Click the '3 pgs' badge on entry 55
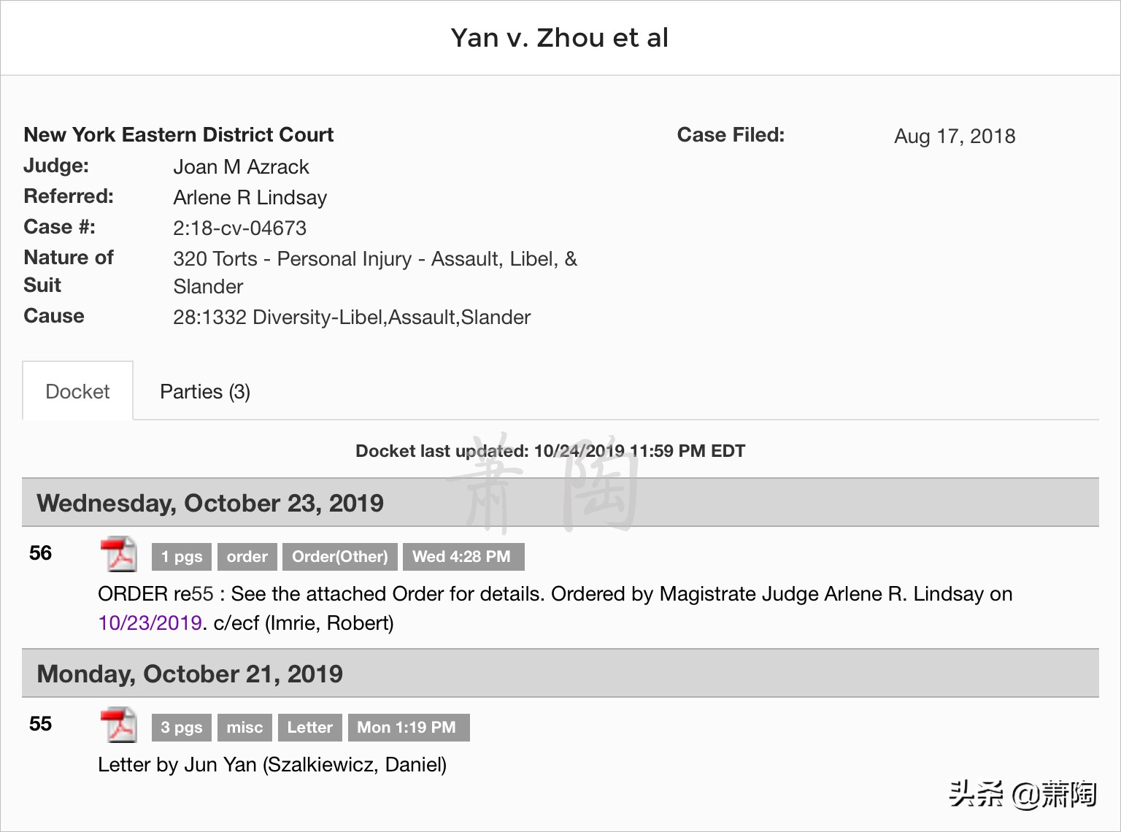 tap(181, 727)
